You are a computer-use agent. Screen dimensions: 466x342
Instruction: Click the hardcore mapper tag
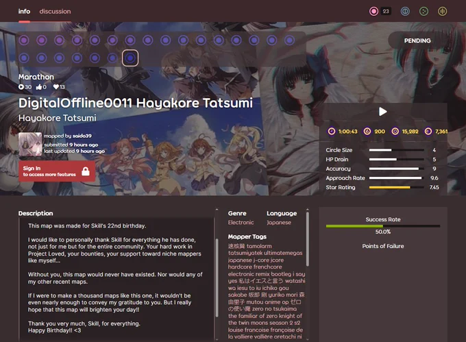(240, 267)
